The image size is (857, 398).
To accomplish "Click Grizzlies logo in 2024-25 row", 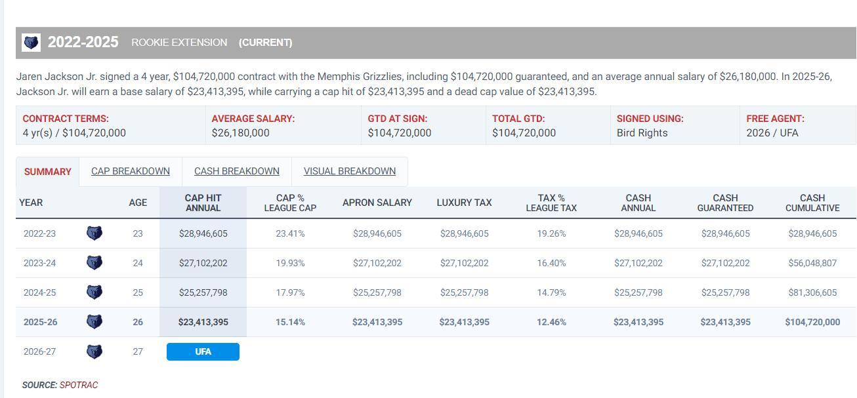I will tap(94, 292).
